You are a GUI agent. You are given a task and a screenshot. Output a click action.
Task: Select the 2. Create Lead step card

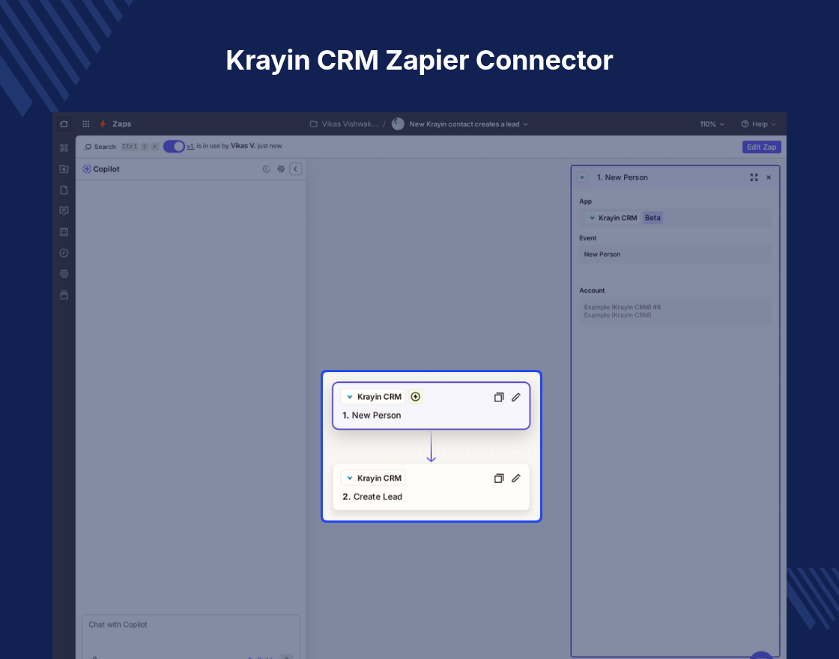431,487
